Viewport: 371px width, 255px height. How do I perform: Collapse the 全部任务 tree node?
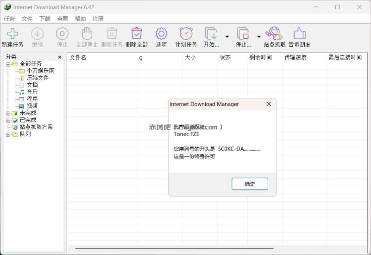coord(8,64)
